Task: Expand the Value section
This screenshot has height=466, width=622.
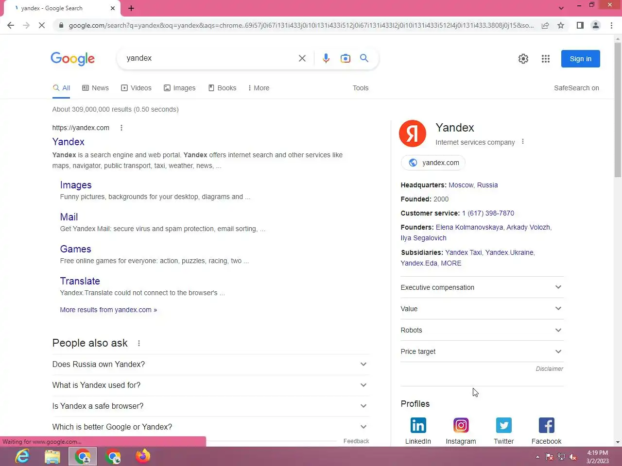Action: pos(482,309)
